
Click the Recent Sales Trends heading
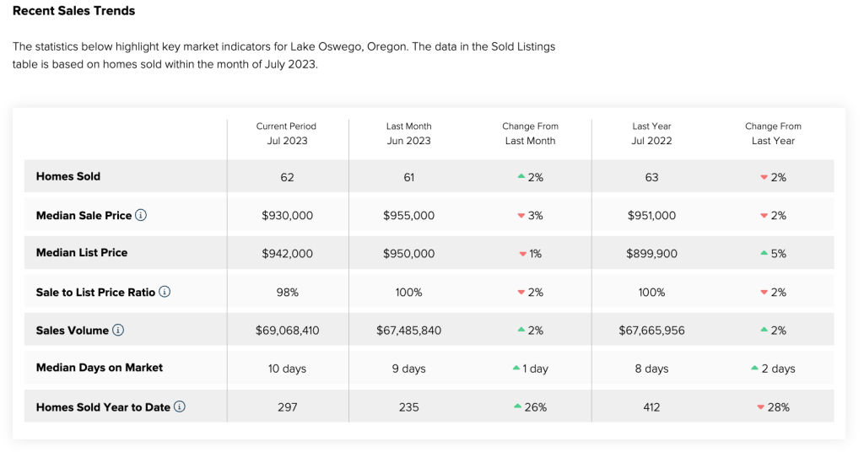[73, 11]
